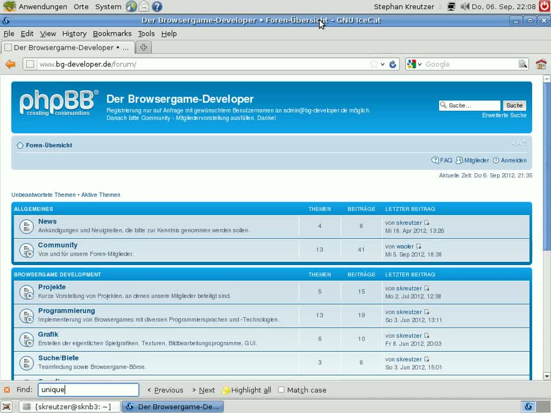Open the mail icon in top panel
The height and width of the screenshot is (413, 551).
tap(143, 6)
